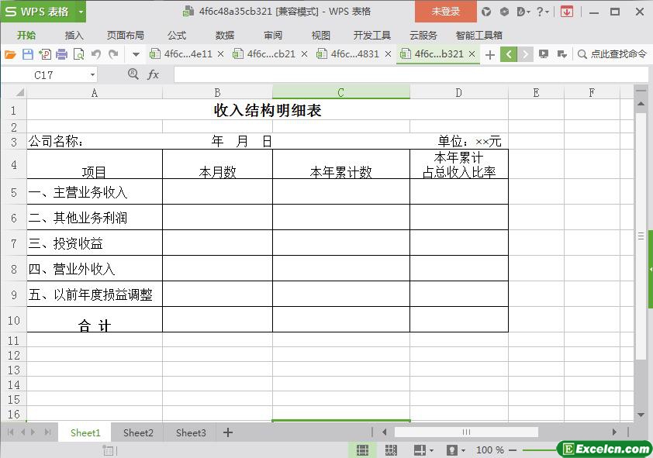Jump to last sheet navigation arrow

(48, 432)
